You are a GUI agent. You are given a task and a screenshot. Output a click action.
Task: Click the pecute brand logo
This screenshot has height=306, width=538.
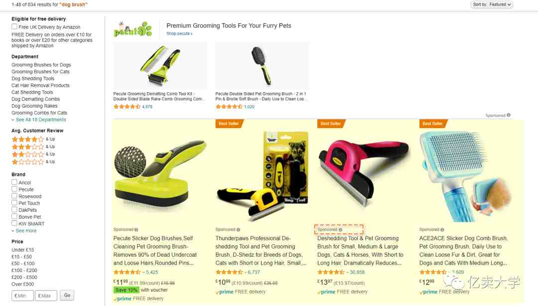tap(133, 29)
